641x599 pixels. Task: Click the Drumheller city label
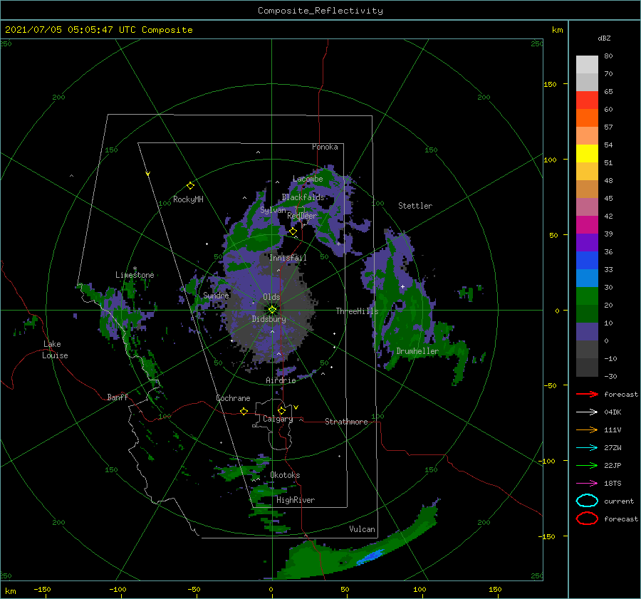click(417, 351)
